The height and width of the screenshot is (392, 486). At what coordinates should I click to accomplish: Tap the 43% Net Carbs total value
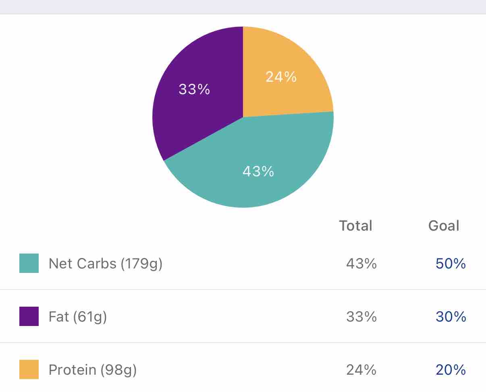coord(361,264)
